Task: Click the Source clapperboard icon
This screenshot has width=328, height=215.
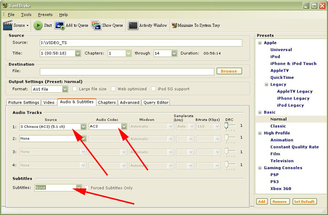Action: click(x=8, y=25)
